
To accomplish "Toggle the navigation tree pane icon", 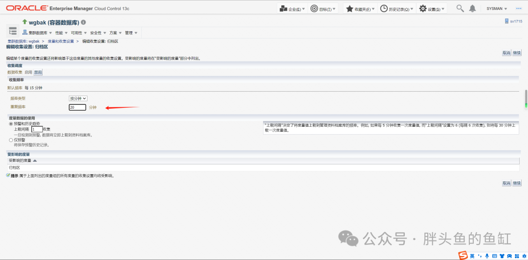I will [x=13, y=31].
